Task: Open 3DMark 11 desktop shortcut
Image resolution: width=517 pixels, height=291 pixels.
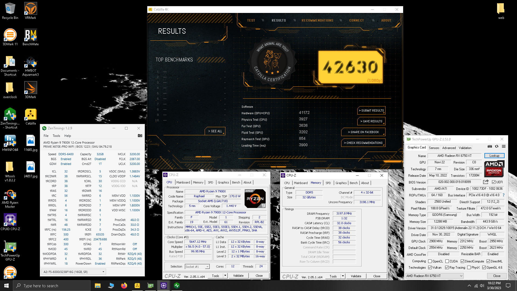Action: [x=10, y=37]
